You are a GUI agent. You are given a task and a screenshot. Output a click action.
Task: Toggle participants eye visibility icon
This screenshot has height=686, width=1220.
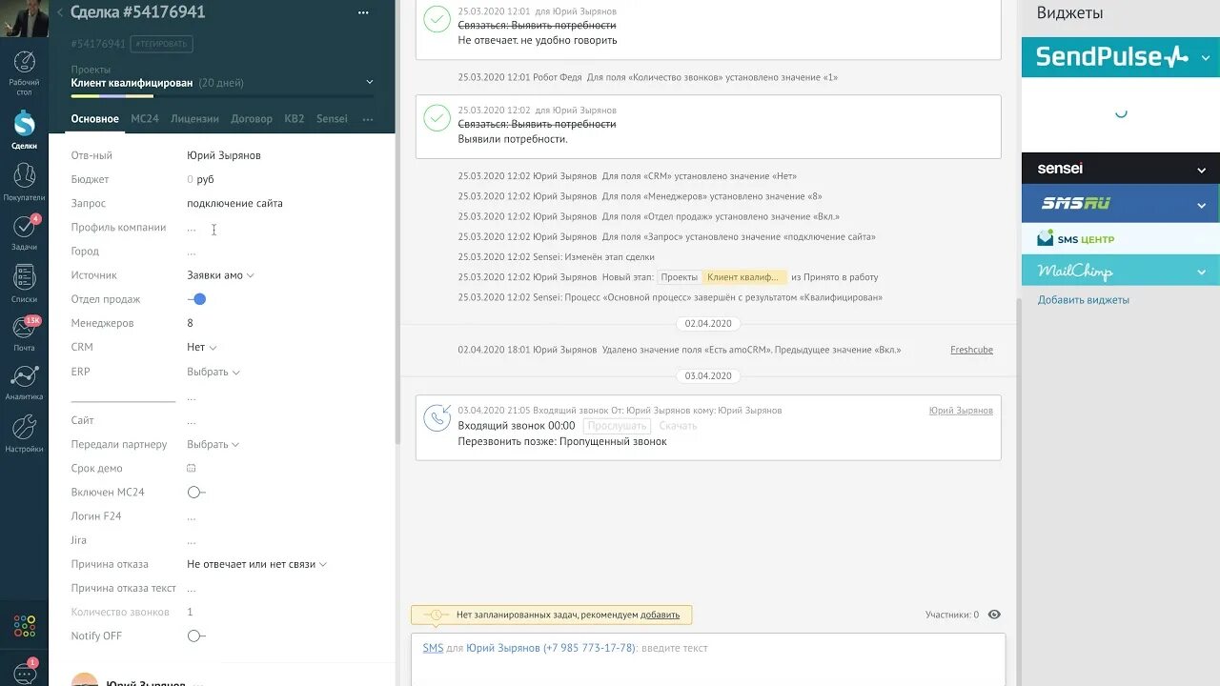pyautogui.click(x=995, y=615)
